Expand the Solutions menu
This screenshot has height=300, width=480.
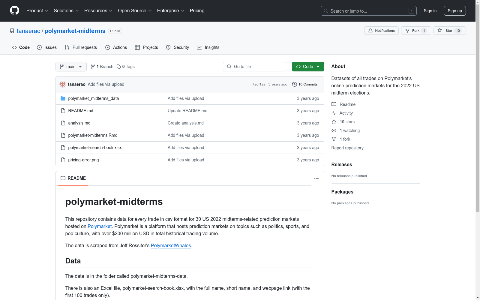66,10
